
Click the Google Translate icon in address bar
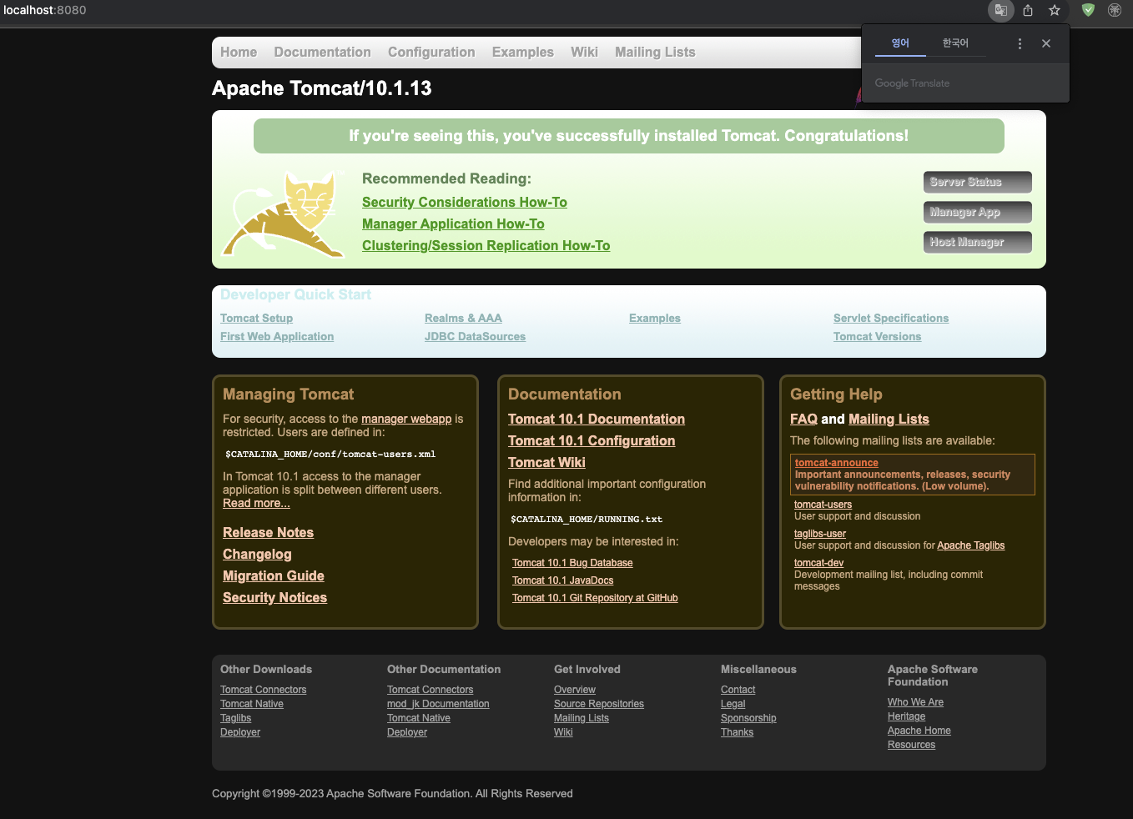(1000, 10)
